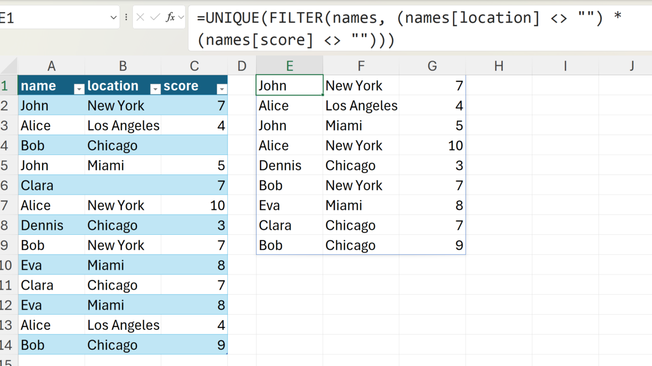The height and width of the screenshot is (366, 652).
Task: Click cell E5 Dennis in results
Action: pyautogui.click(x=289, y=165)
